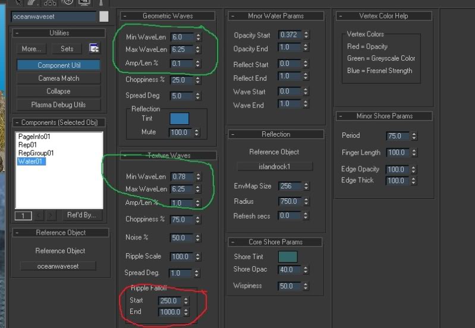This screenshot has height=328, width=475.
Task: Select PageInfo01 in the components list
Action: [34, 137]
